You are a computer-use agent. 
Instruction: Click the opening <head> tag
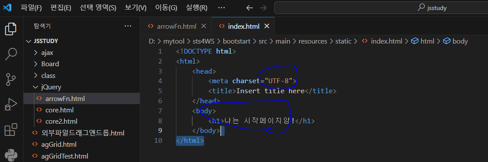[204, 71]
